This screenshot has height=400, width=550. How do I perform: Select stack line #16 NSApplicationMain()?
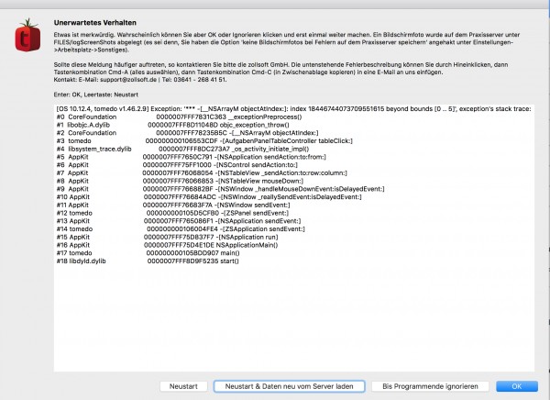[167, 245]
